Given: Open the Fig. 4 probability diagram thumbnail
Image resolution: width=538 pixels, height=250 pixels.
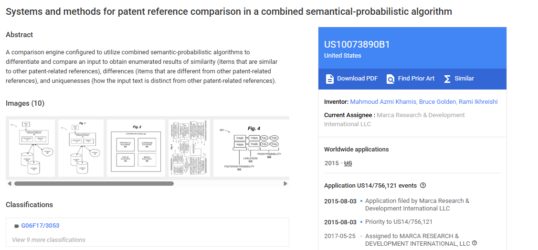Looking at the screenshot, I should click(x=251, y=148).
